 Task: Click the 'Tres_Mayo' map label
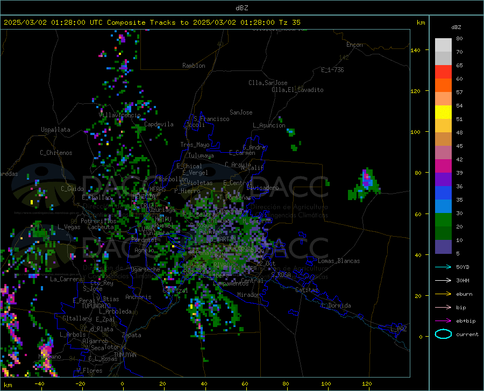click(195, 145)
